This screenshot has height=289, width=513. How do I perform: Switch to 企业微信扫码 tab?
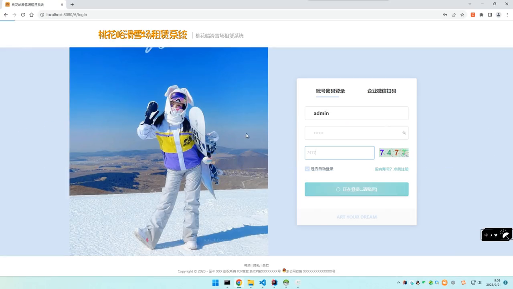point(382,91)
